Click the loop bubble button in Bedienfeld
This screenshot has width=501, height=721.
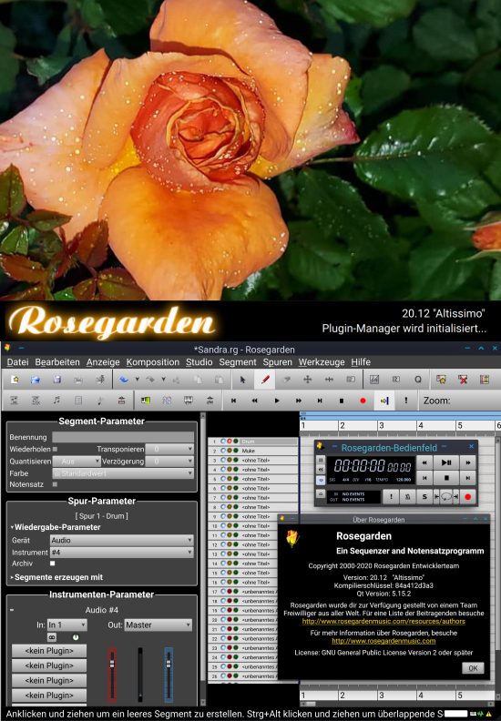point(445,497)
